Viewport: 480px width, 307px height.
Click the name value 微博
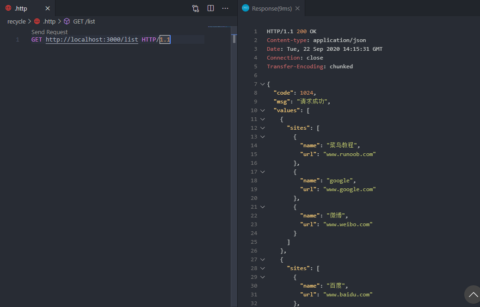point(336,216)
